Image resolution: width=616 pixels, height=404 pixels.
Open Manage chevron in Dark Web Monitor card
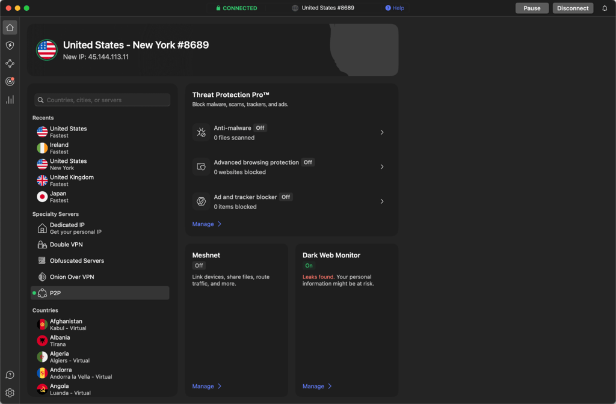click(330, 387)
